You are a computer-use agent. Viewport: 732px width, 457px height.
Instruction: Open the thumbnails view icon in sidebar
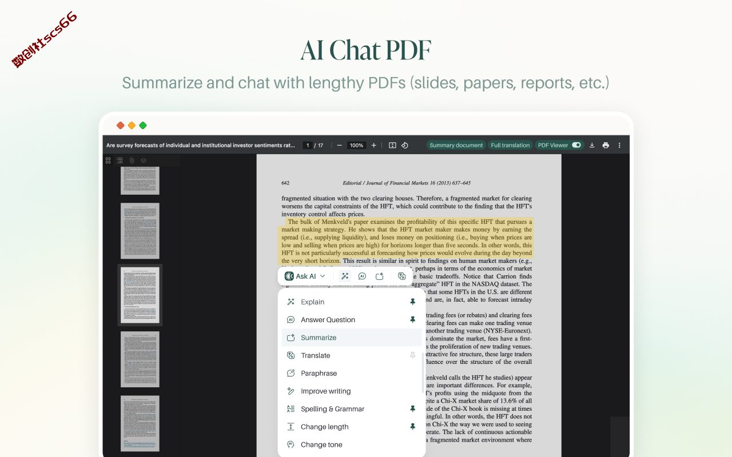[x=108, y=161]
